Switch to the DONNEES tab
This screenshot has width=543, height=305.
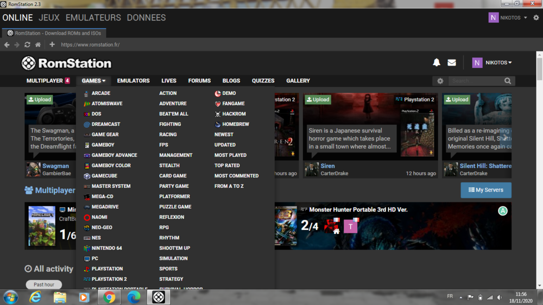(146, 18)
